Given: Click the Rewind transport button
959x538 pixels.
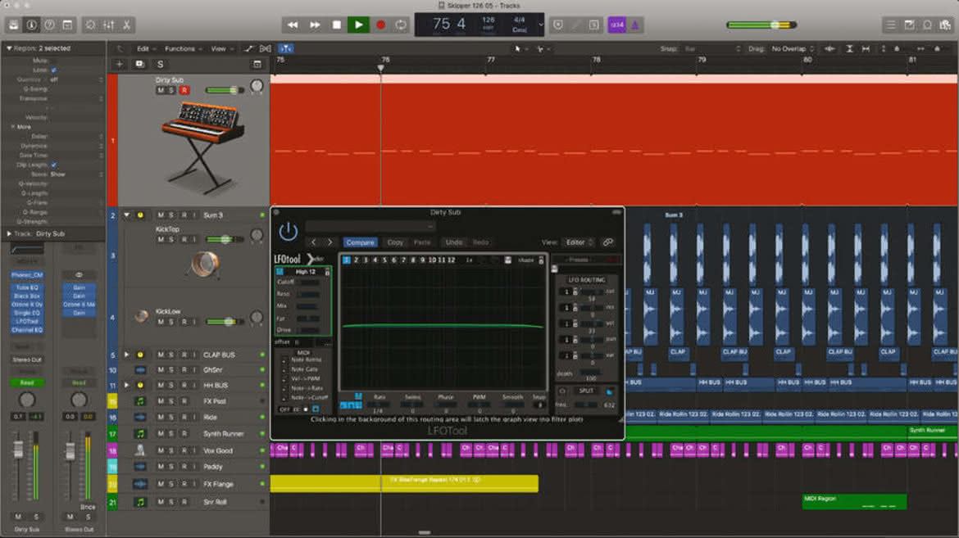Looking at the screenshot, I should 293,25.
